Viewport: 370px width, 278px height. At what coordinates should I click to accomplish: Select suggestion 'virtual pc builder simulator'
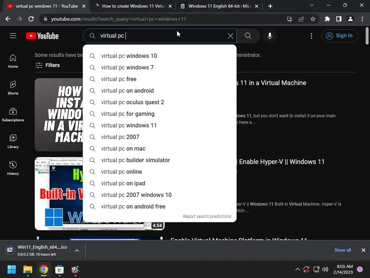point(160,160)
